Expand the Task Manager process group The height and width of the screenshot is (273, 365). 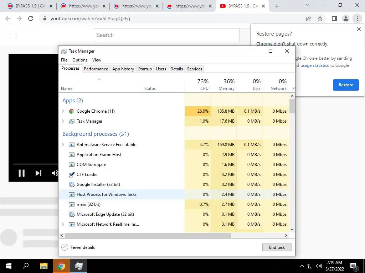click(x=63, y=121)
